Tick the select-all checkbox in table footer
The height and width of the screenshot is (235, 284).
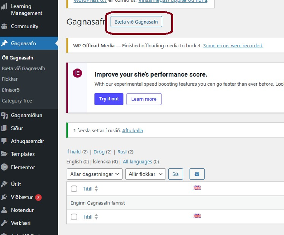[74, 217]
